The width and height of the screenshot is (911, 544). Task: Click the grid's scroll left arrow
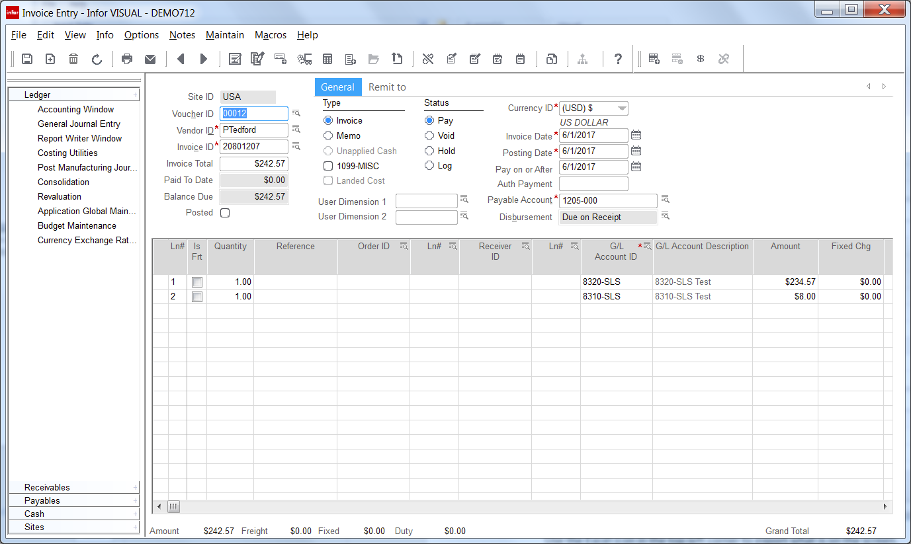158,507
